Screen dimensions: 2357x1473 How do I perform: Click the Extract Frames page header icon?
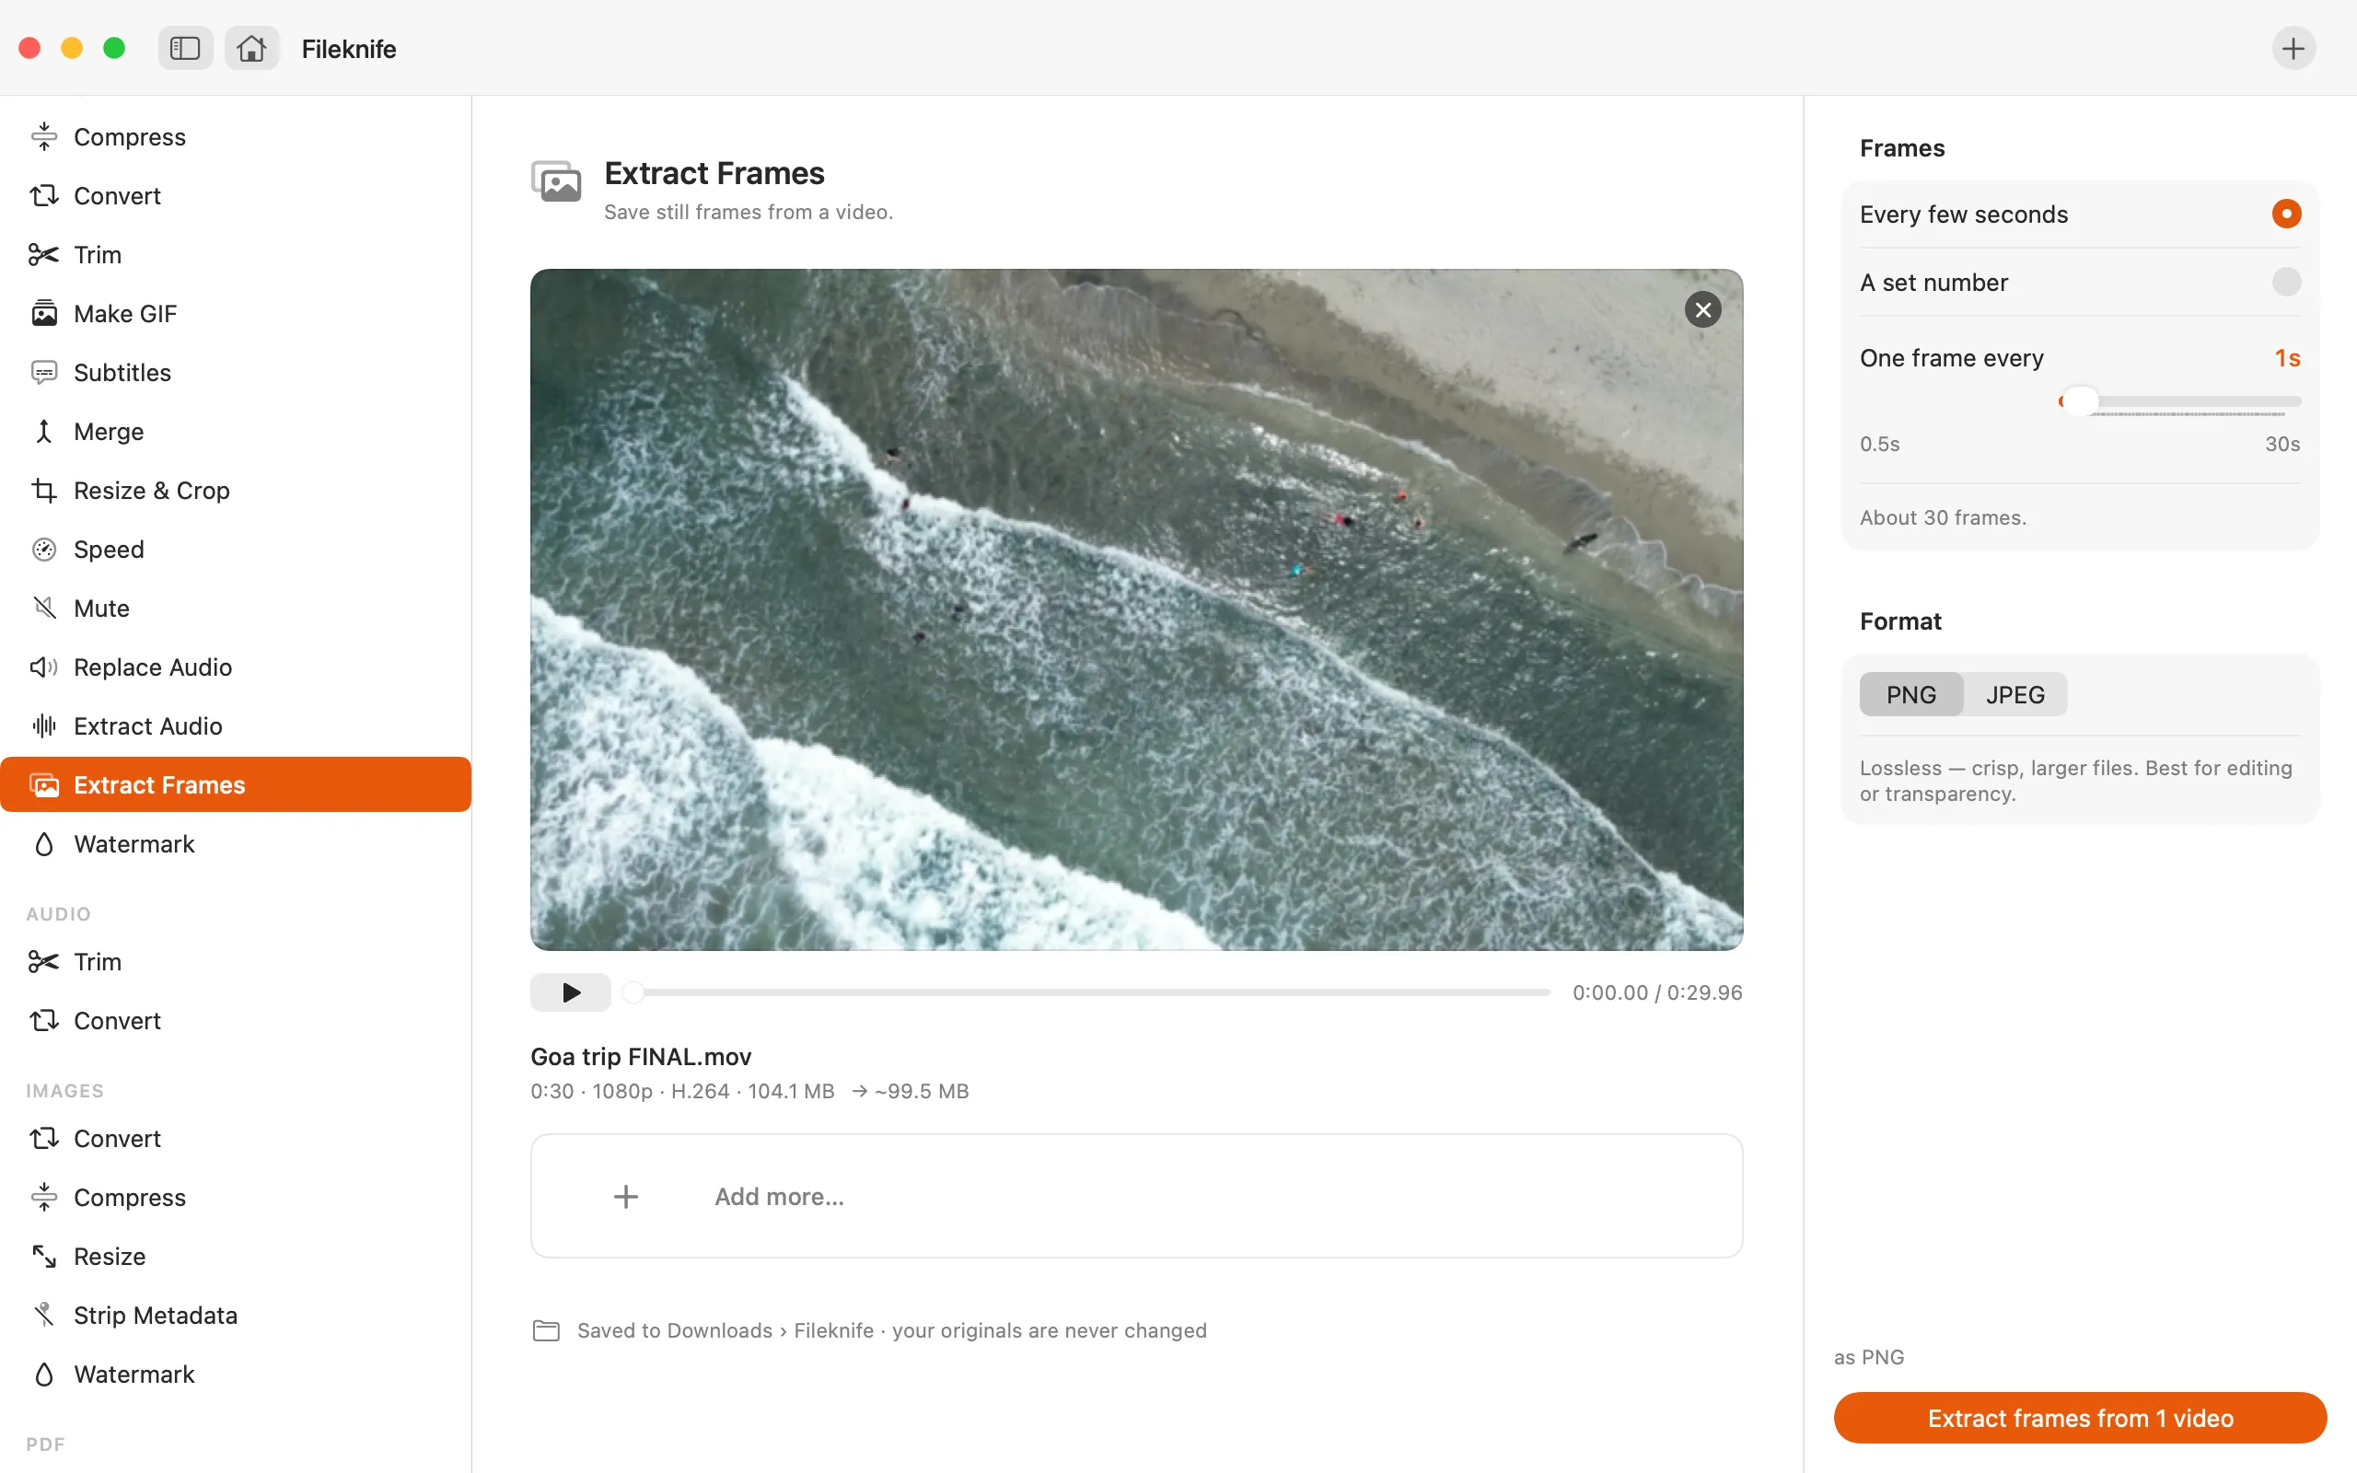pyautogui.click(x=556, y=182)
